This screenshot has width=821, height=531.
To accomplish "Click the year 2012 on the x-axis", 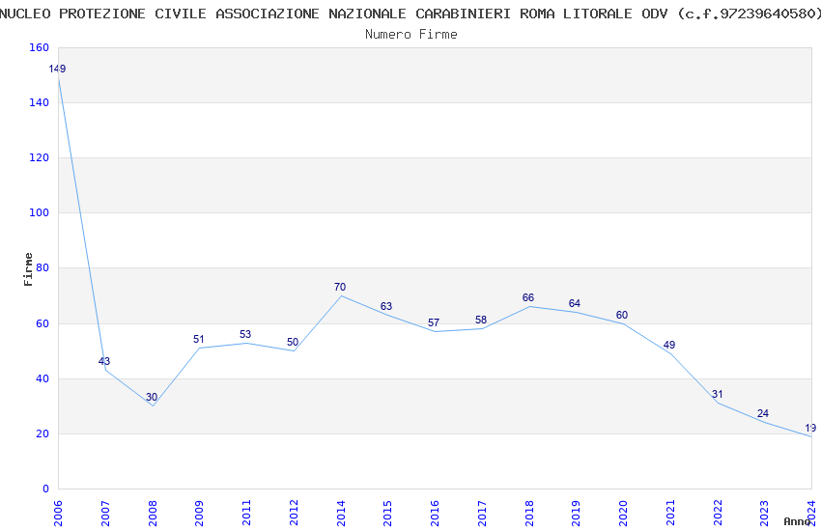I will (x=294, y=514).
